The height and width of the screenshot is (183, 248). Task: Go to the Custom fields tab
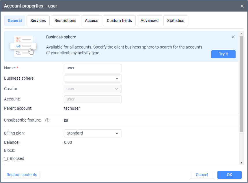119,21
